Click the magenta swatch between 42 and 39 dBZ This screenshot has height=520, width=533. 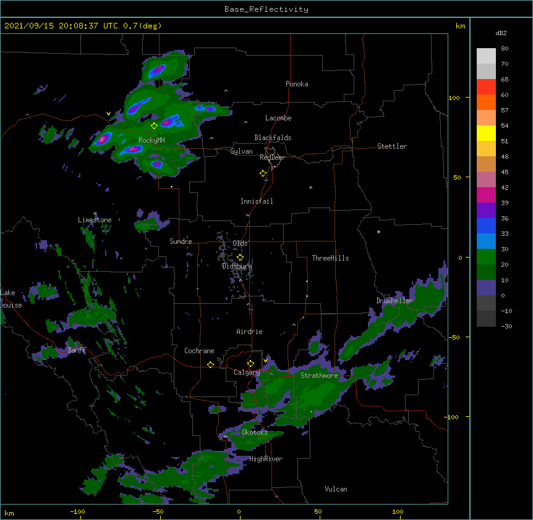pos(486,195)
